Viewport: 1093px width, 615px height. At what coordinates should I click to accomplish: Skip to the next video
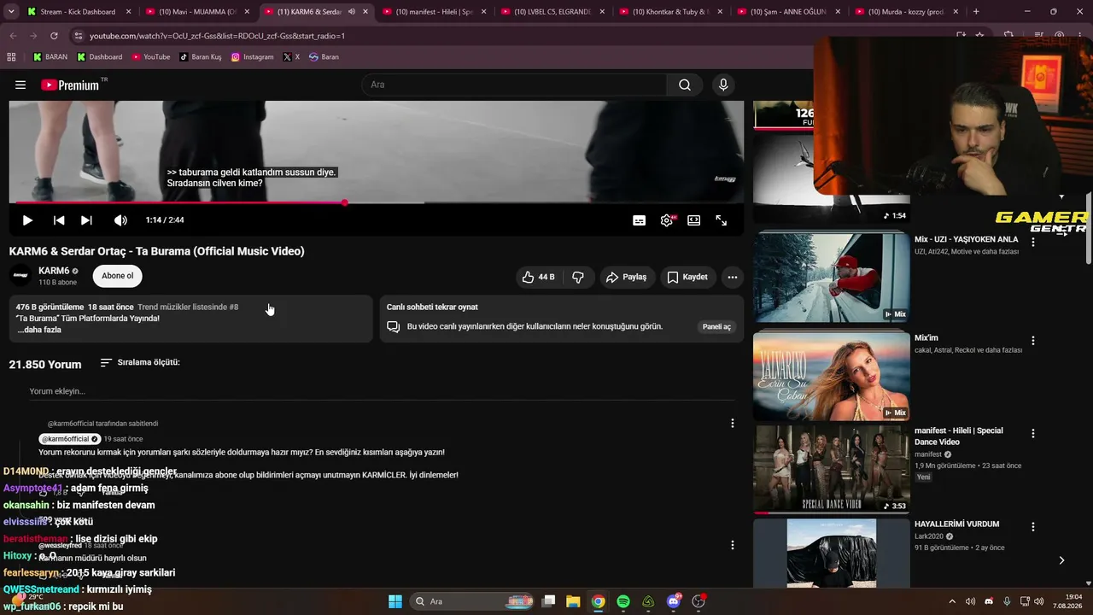[86, 220]
